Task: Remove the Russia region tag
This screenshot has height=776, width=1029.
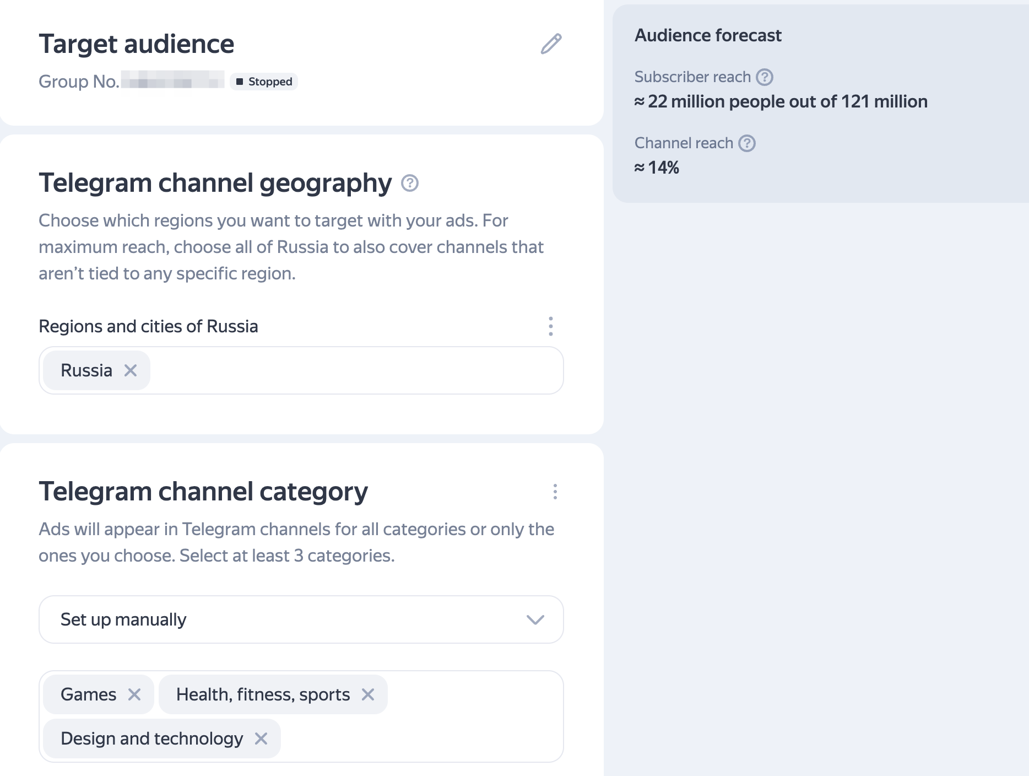Action: pyautogui.click(x=131, y=370)
